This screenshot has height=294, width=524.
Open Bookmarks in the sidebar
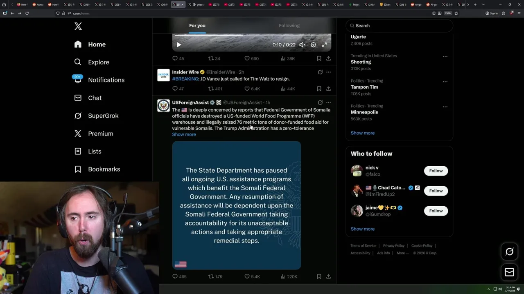pos(97,169)
